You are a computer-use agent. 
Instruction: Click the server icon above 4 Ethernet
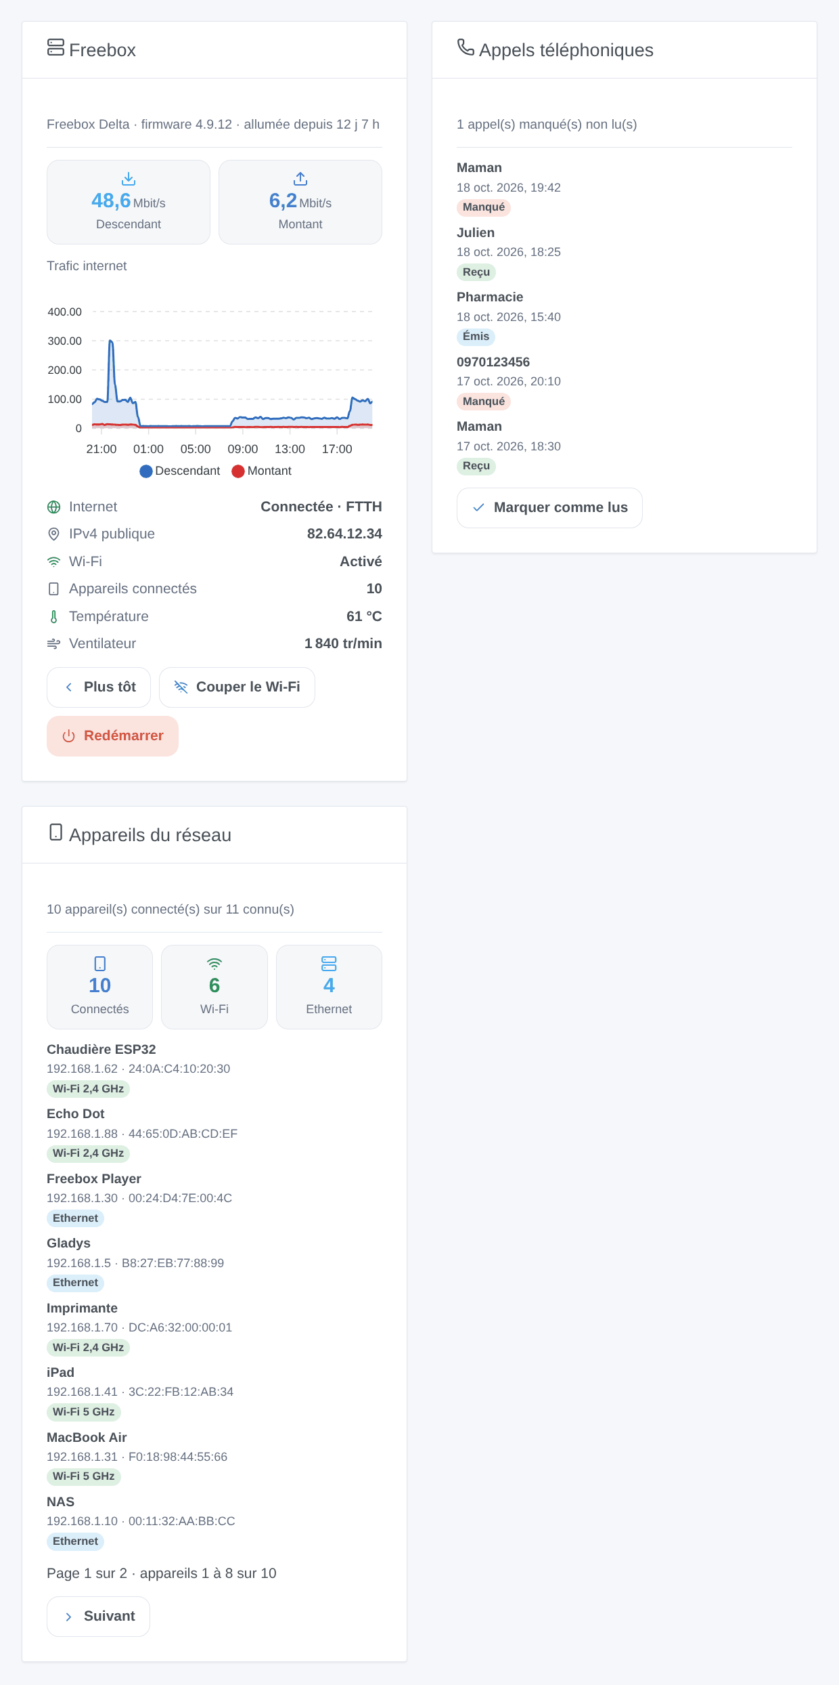point(329,964)
